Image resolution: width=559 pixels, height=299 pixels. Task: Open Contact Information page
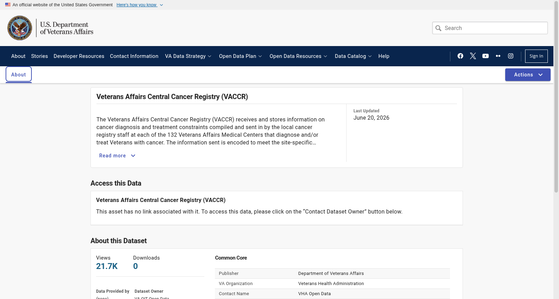tap(134, 56)
